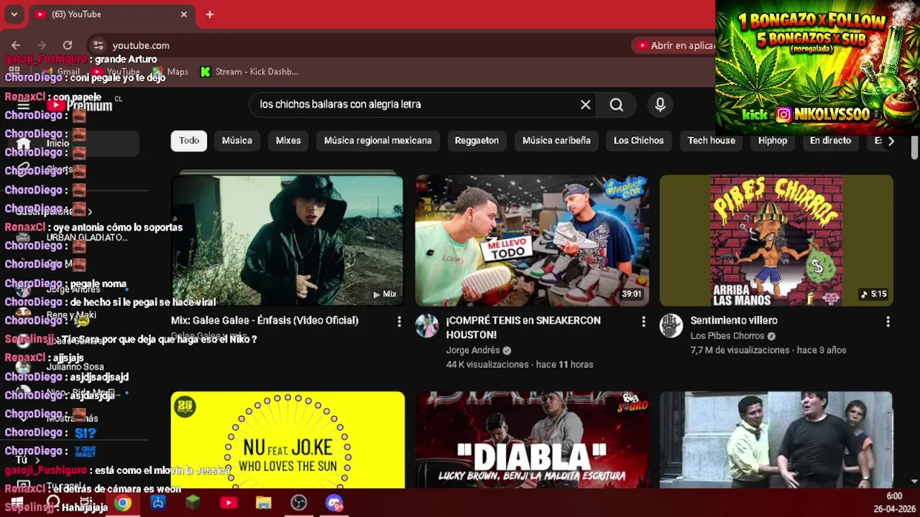
Task: Open the Sentimiento villero title link
Action: pyautogui.click(x=734, y=321)
